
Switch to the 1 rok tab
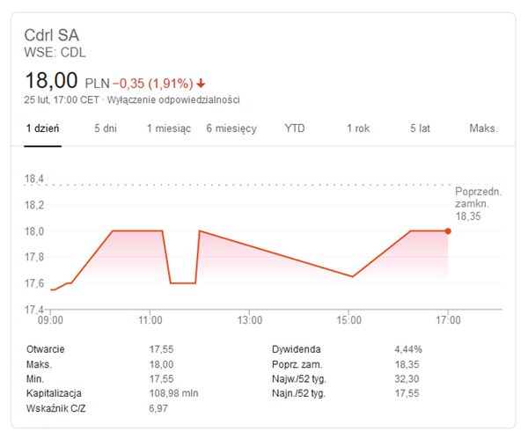pos(358,128)
